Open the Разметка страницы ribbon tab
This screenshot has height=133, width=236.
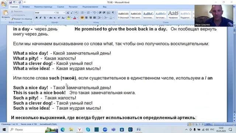[43, 7]
